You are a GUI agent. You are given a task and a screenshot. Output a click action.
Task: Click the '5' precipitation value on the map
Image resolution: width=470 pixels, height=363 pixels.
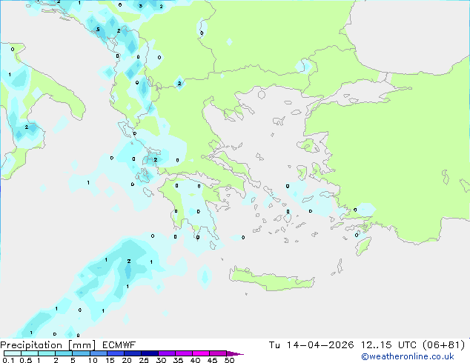coord(98,30)
